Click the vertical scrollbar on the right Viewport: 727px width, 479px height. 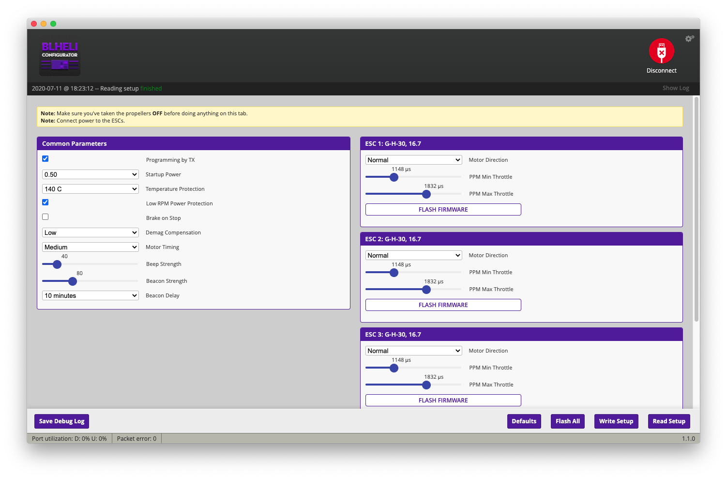tap(697, 209)
